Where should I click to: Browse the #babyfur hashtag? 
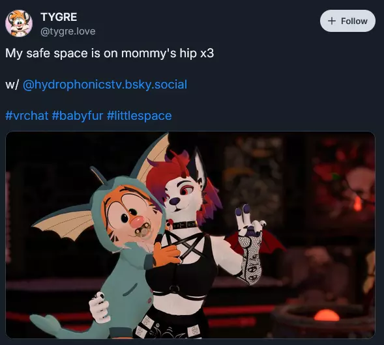point(78,115)
